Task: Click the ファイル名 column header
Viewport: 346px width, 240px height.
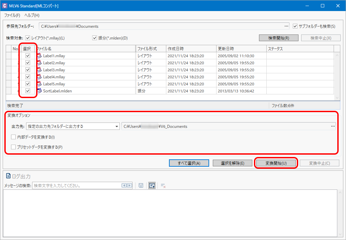Action: click(x=85, y=49)
